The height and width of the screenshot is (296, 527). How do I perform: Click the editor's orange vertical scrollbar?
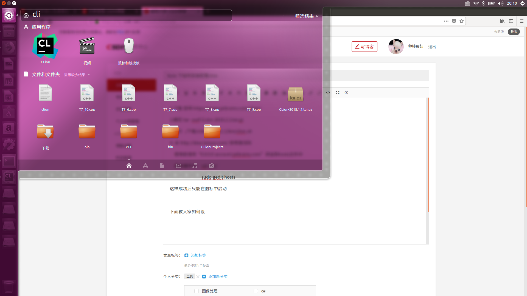click(x=428, y=155)
